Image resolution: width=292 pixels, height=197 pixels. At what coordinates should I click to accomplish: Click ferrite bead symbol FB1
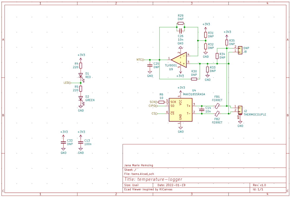coord(217,106)
